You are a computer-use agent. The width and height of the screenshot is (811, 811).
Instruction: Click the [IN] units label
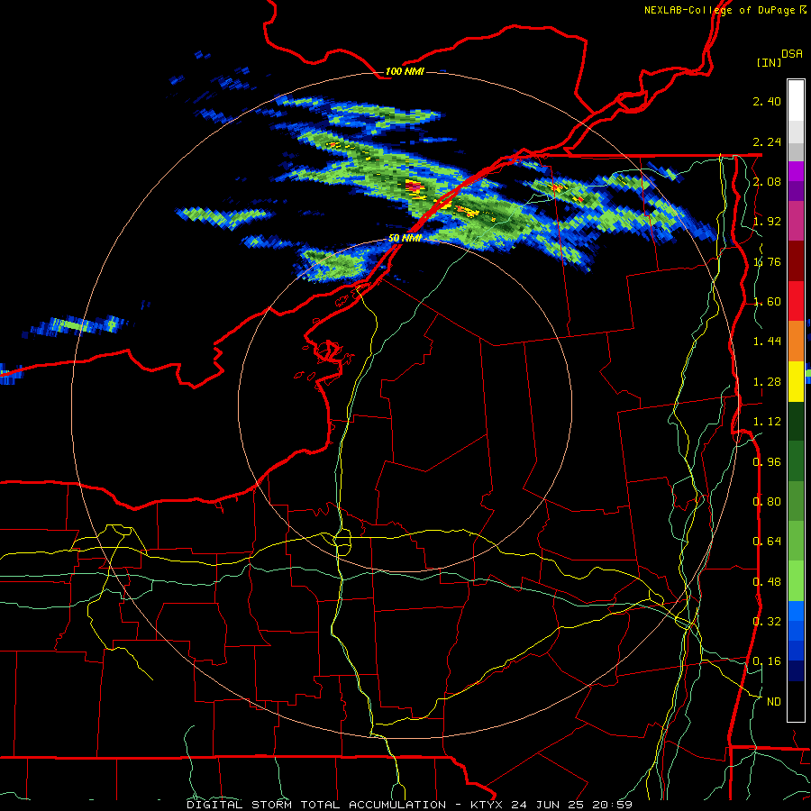pos(770,62)
